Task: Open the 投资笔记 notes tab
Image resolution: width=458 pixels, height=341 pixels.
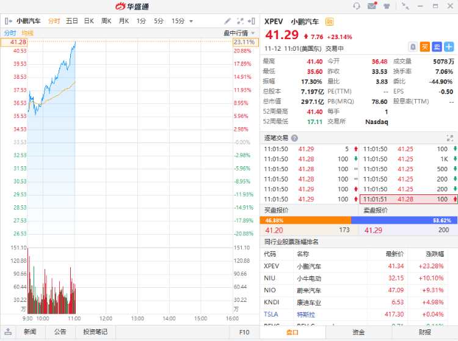Action: pyautogui.click(x=95, y=332)
